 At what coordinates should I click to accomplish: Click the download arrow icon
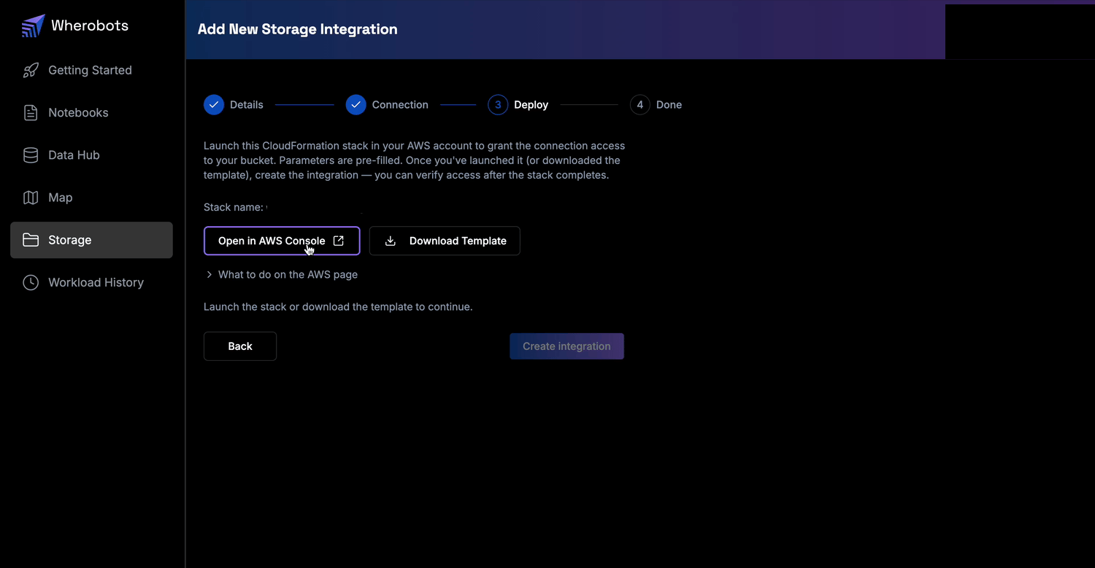click(x=391, y=241)
